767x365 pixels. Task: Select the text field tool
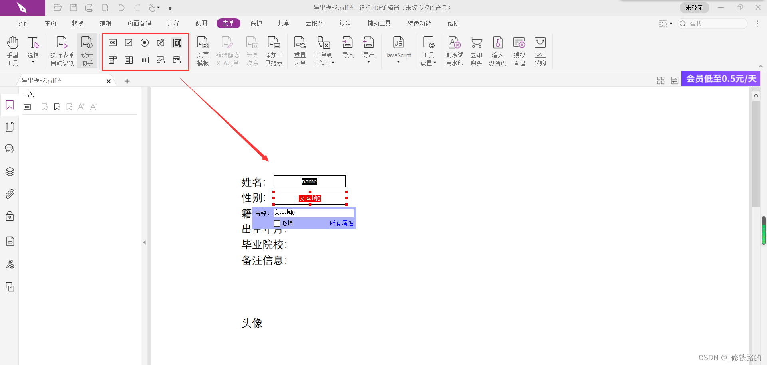pos(176,43)
